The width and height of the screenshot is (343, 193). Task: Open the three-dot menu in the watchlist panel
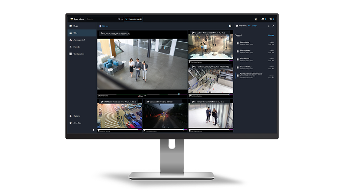(269, 26)
